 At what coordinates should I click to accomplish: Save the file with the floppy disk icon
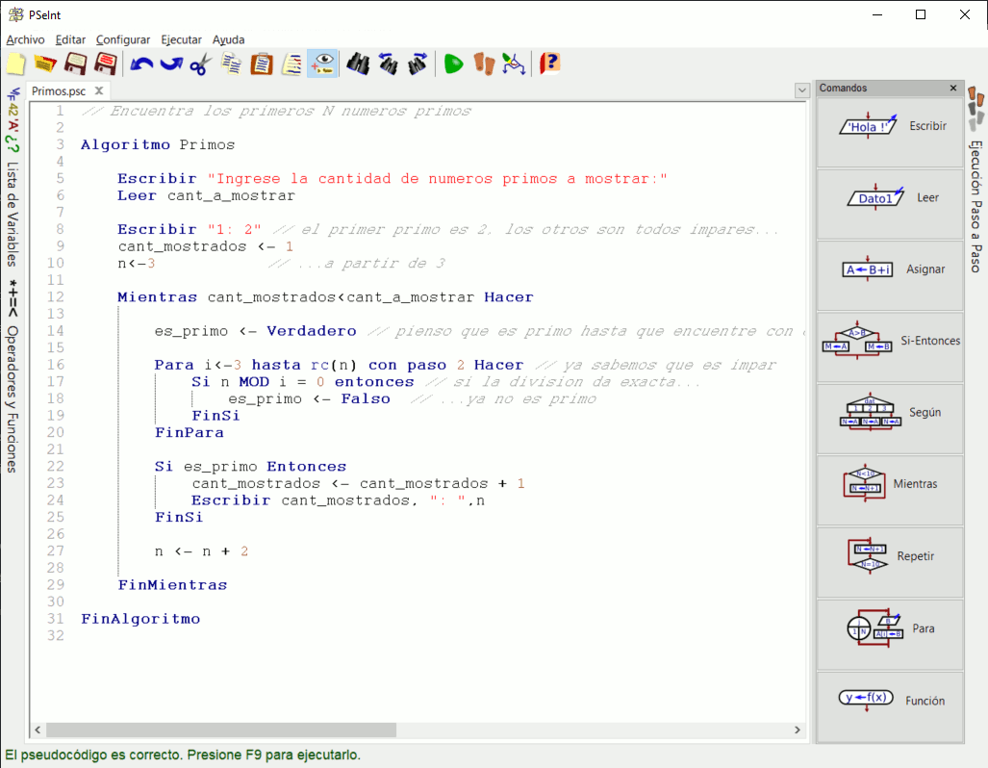coord(76,64)
